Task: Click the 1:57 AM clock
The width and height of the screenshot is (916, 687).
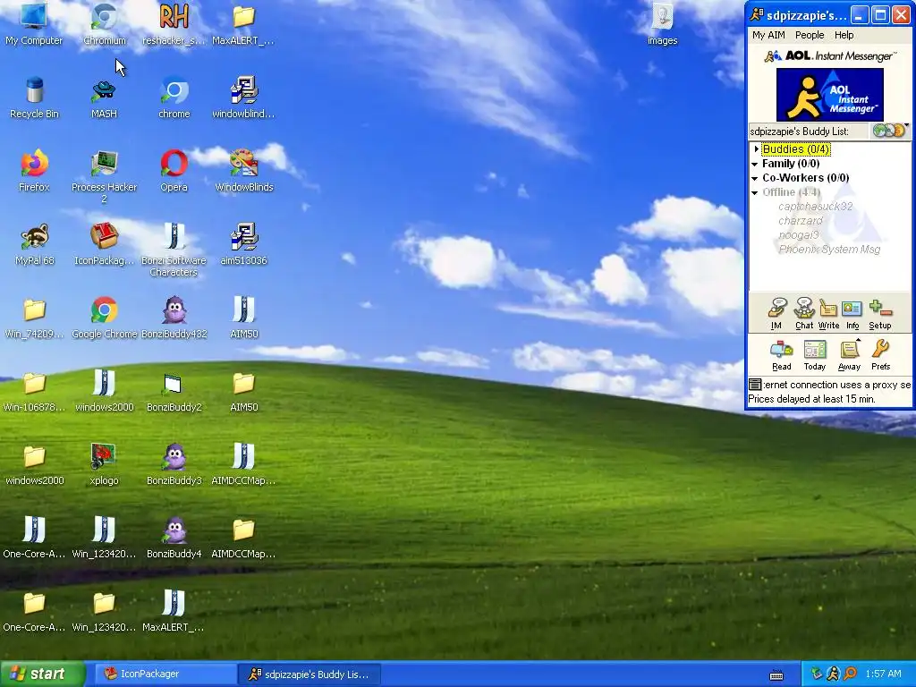Action: coord(883,674)
